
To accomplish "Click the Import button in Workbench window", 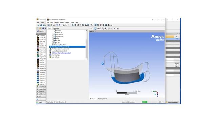I will coord(40,31).
